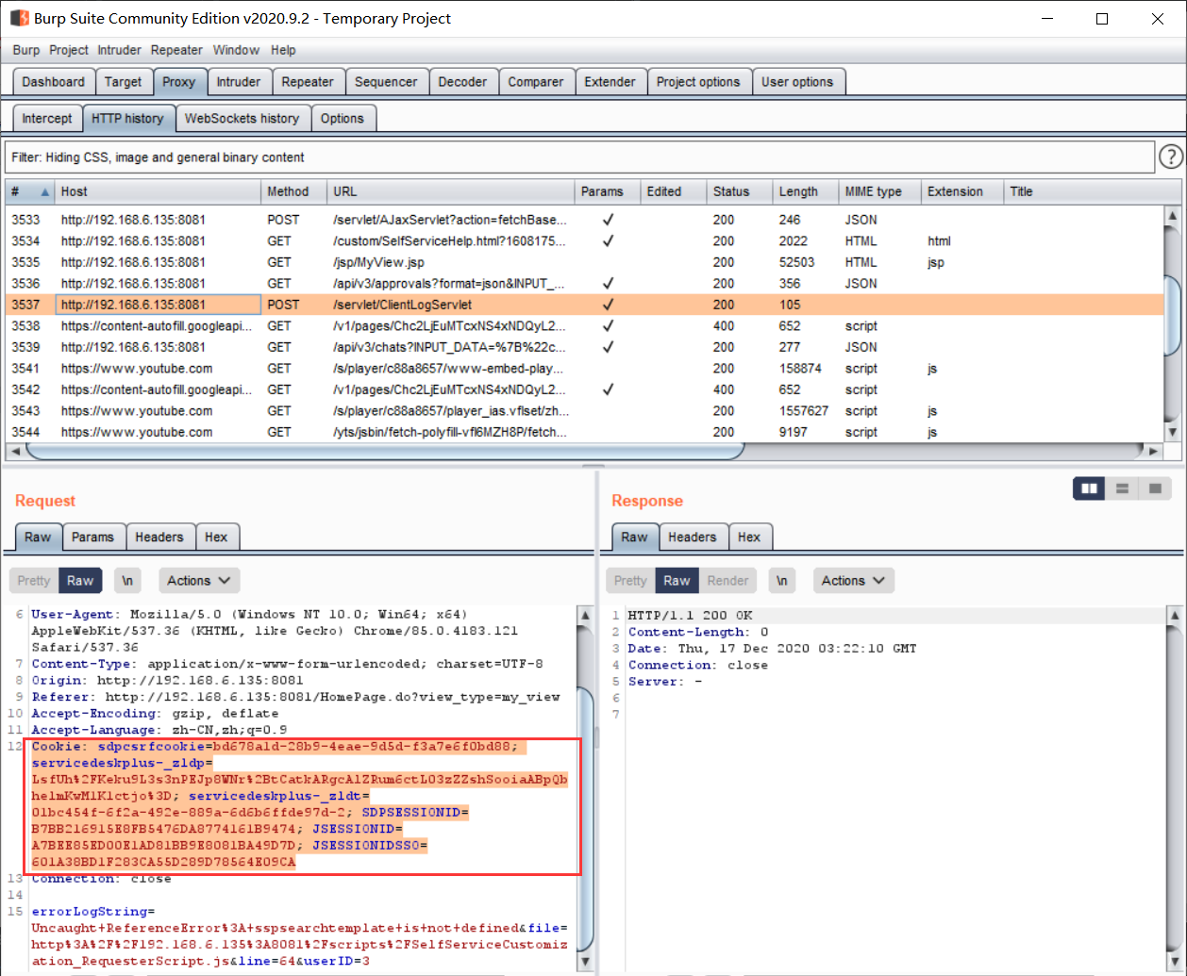Select row 3541 youtube www-embed-player script

click(x=585, y=369)
